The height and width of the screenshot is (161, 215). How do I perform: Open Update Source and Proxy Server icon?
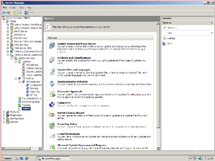click(x=52, y=46)
